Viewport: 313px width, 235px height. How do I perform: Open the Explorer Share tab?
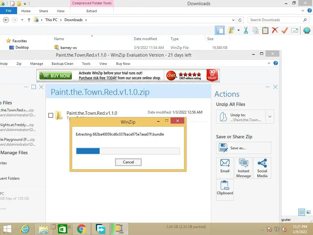pos(43,11)
